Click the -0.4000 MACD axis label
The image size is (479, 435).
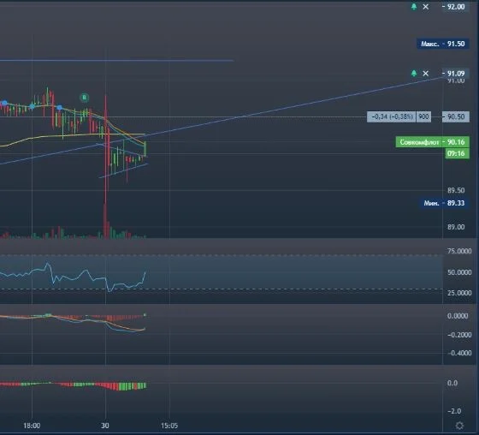(x=459, y=353)
